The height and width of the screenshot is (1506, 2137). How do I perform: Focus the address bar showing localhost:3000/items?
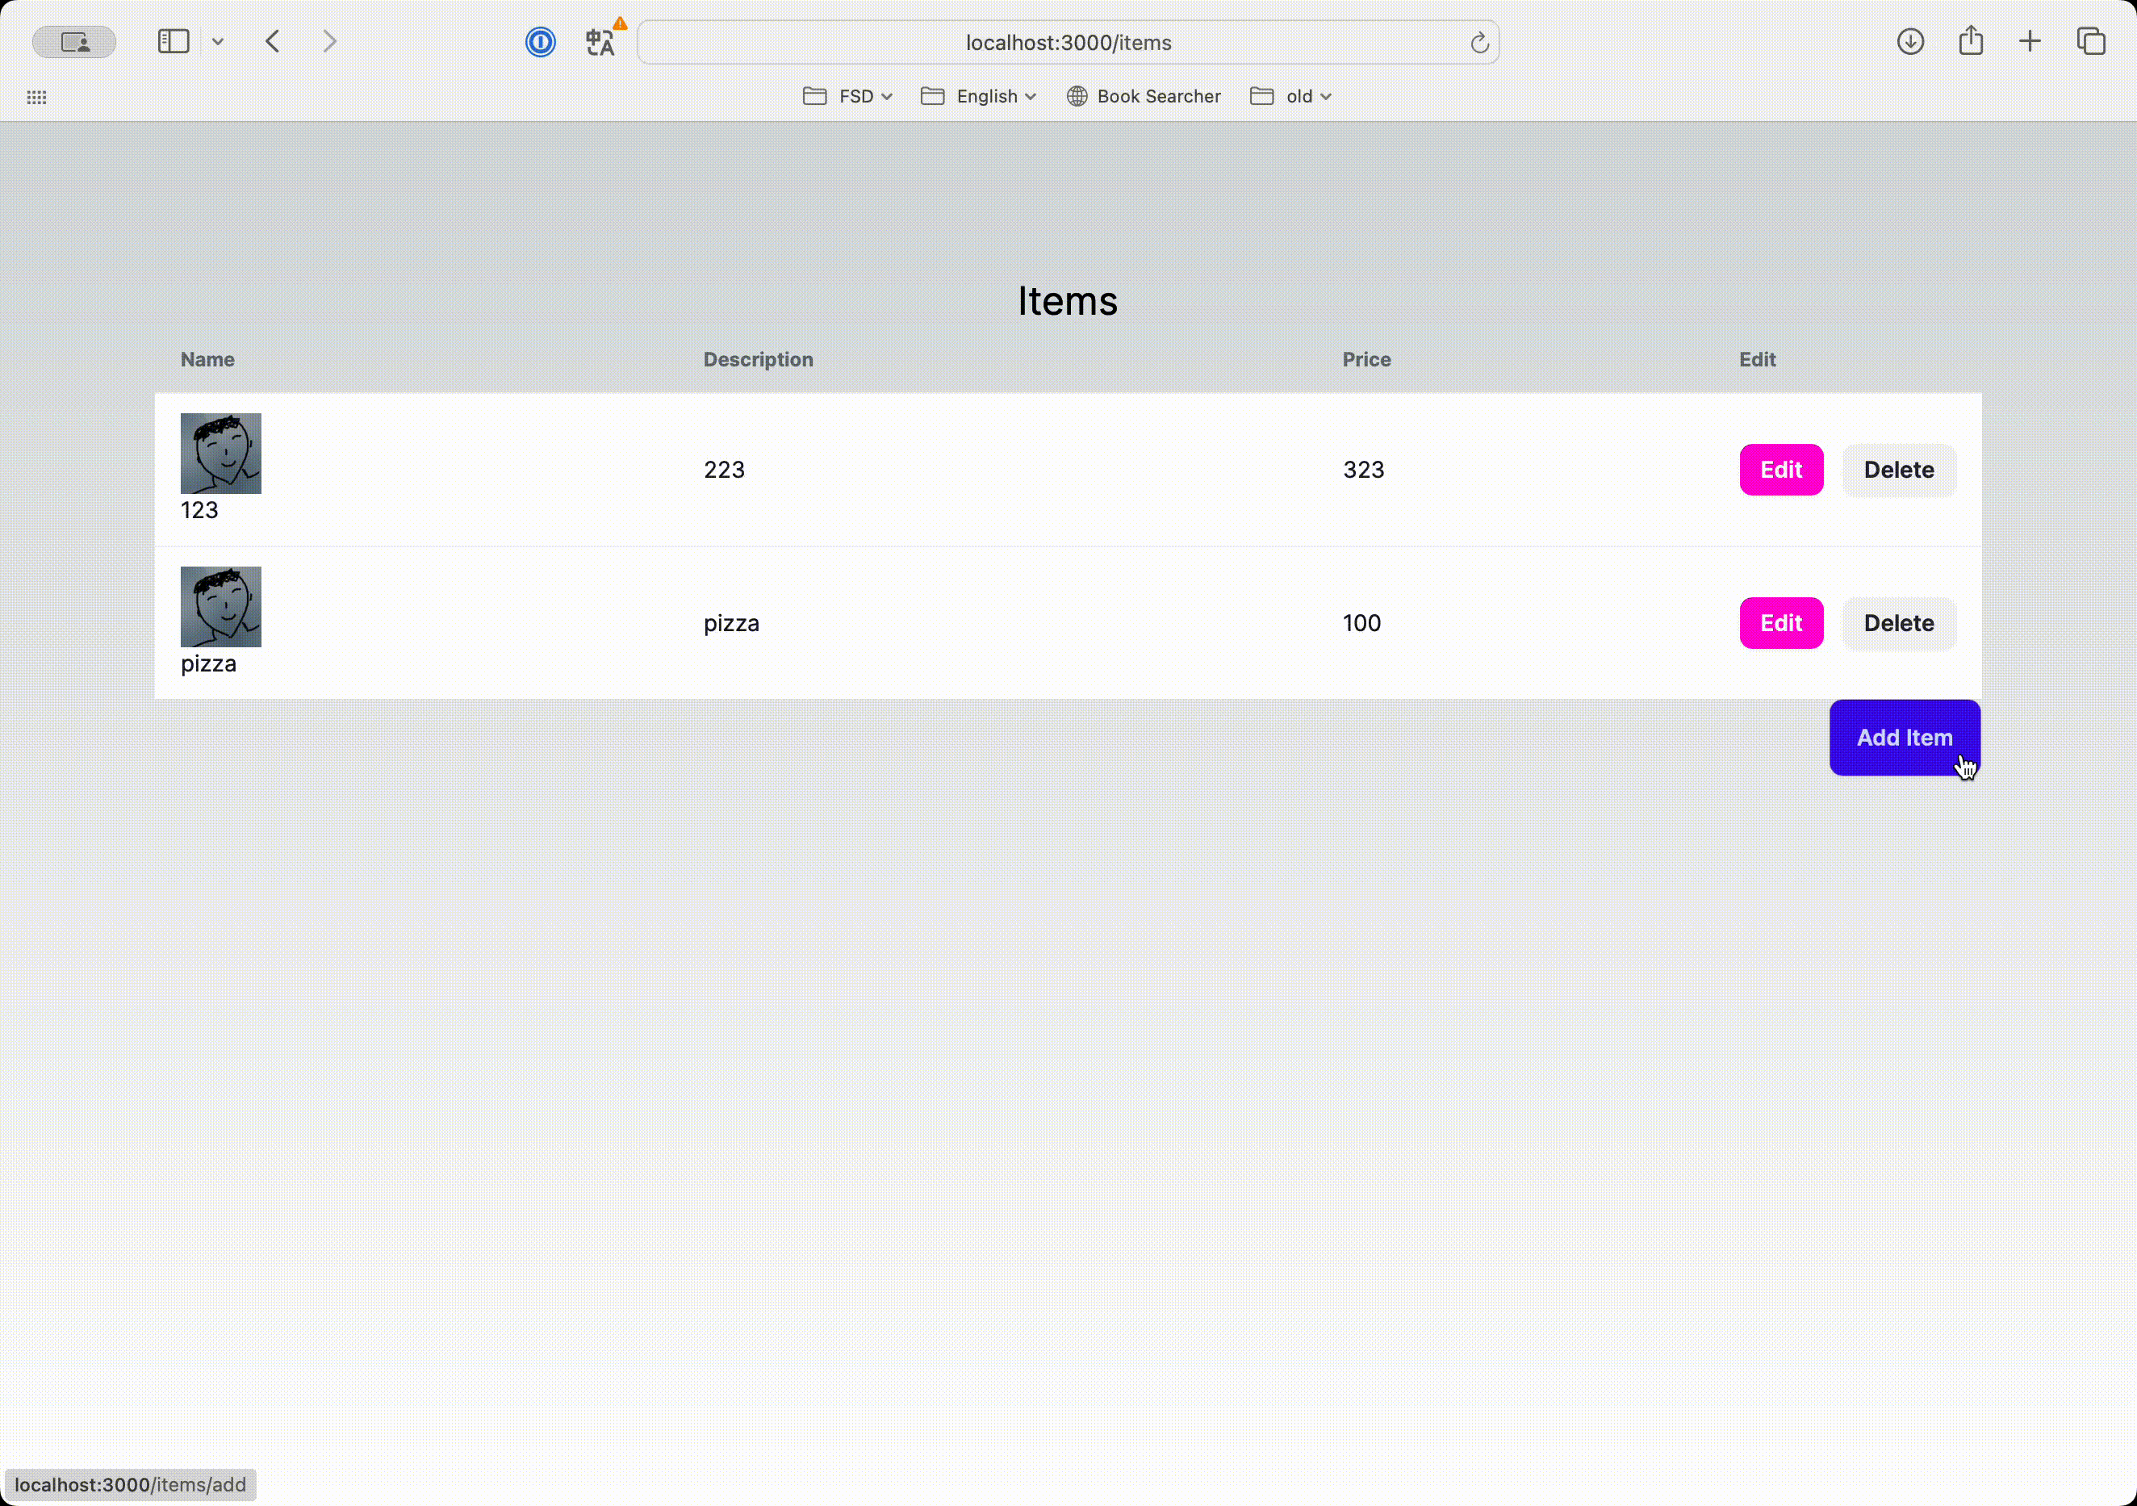[1068, 43]
